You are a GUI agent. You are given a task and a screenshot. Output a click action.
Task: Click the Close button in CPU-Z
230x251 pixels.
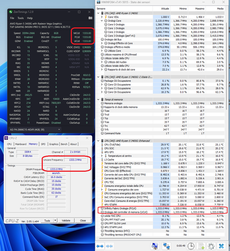click(x=83, y=221)
